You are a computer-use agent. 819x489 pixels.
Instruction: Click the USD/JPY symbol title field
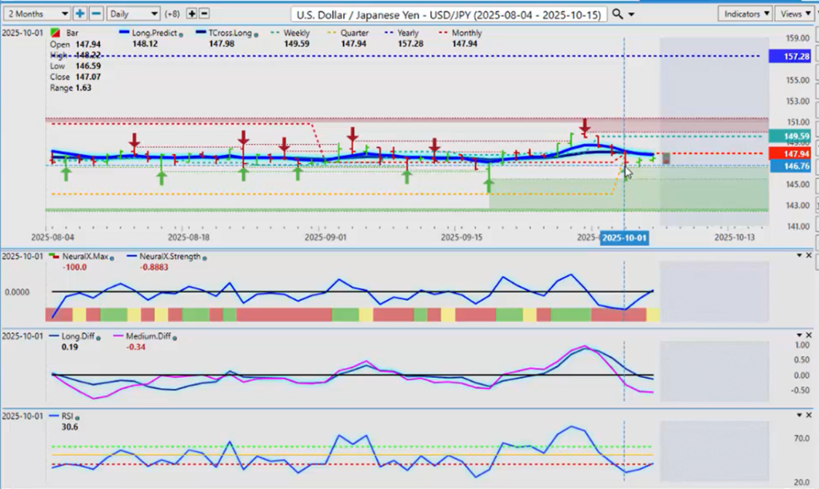[x=448, y=14]
